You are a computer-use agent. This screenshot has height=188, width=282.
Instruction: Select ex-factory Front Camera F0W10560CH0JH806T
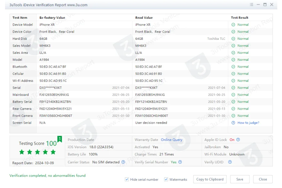tap(56, 116)
